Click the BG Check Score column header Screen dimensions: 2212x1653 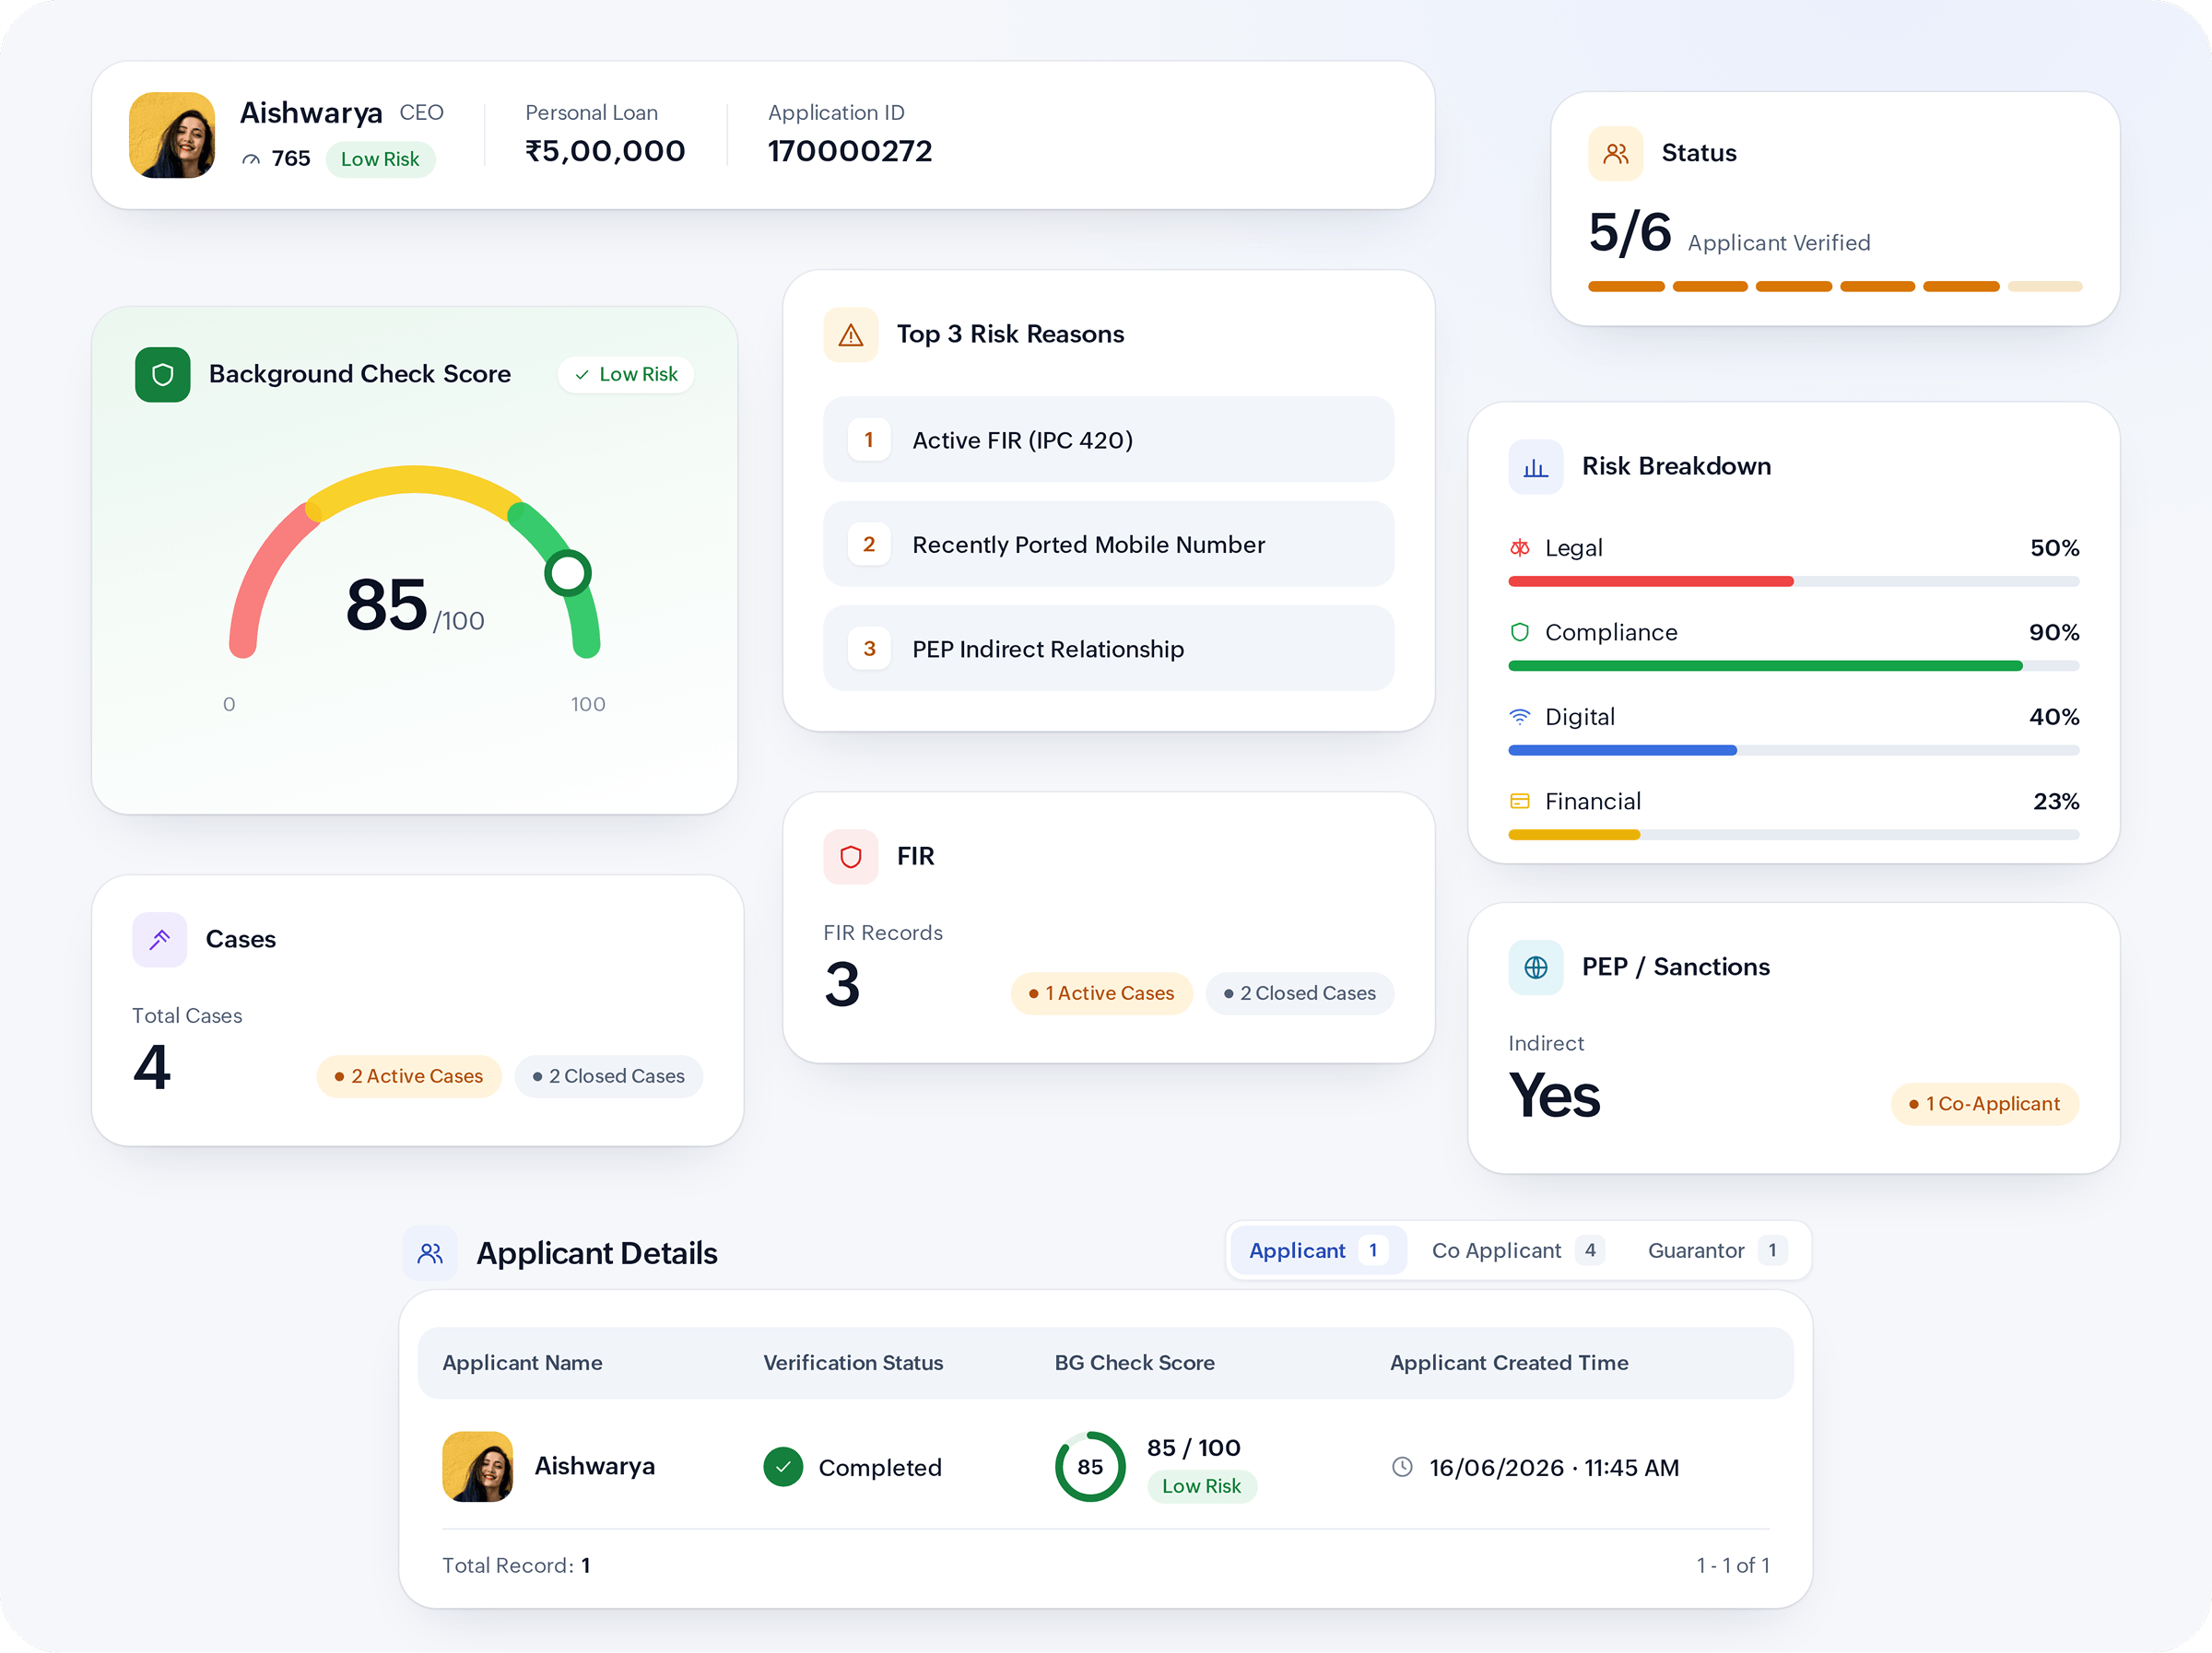click(x=1134, y=1363)
